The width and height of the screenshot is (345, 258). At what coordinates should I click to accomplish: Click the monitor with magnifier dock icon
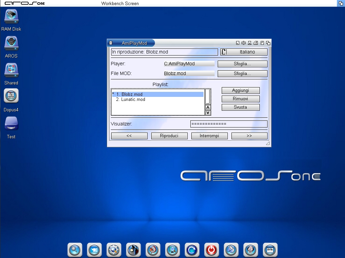(x=172, y=250)
